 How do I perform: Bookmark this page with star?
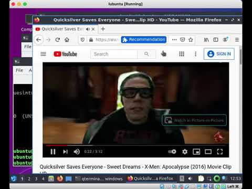click(191, 40)
